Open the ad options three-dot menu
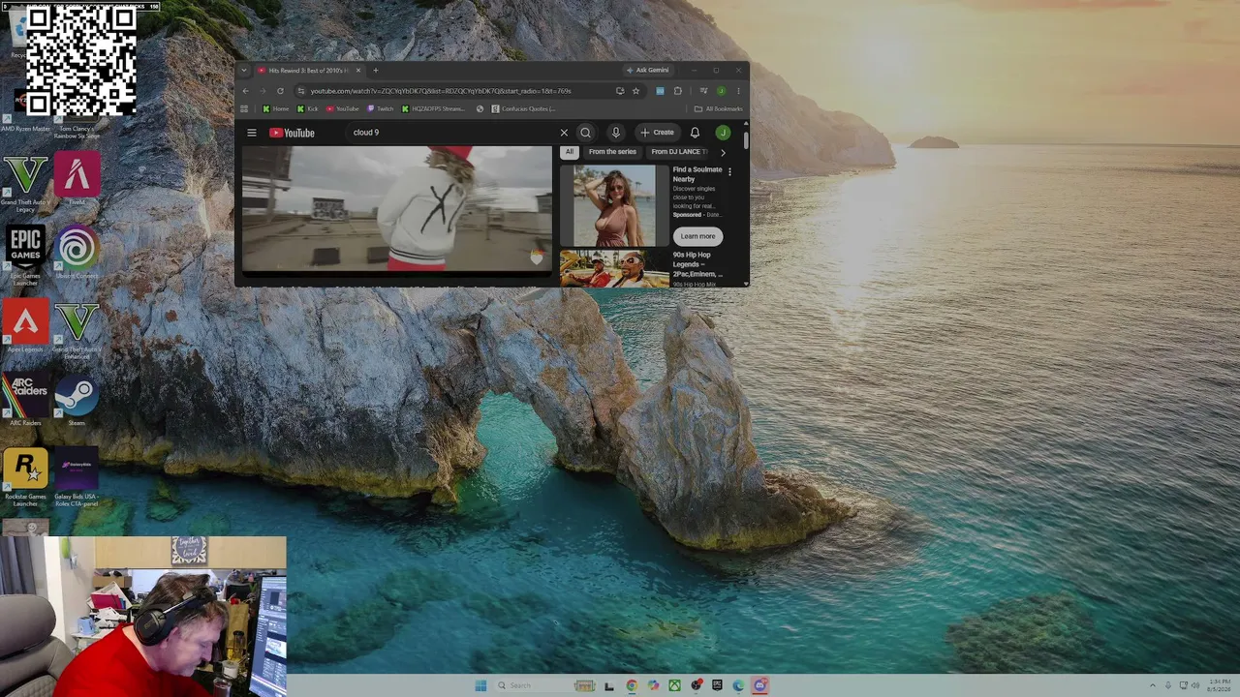 pos(729,171)
